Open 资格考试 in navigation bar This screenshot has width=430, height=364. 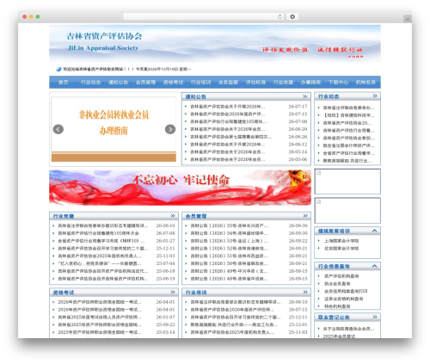pos(173,83)
